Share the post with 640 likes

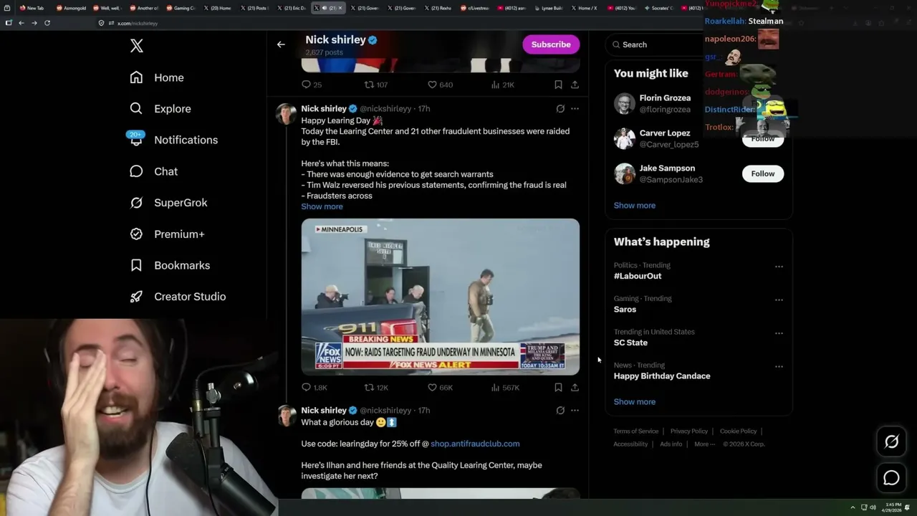click(x=575, y=85)
